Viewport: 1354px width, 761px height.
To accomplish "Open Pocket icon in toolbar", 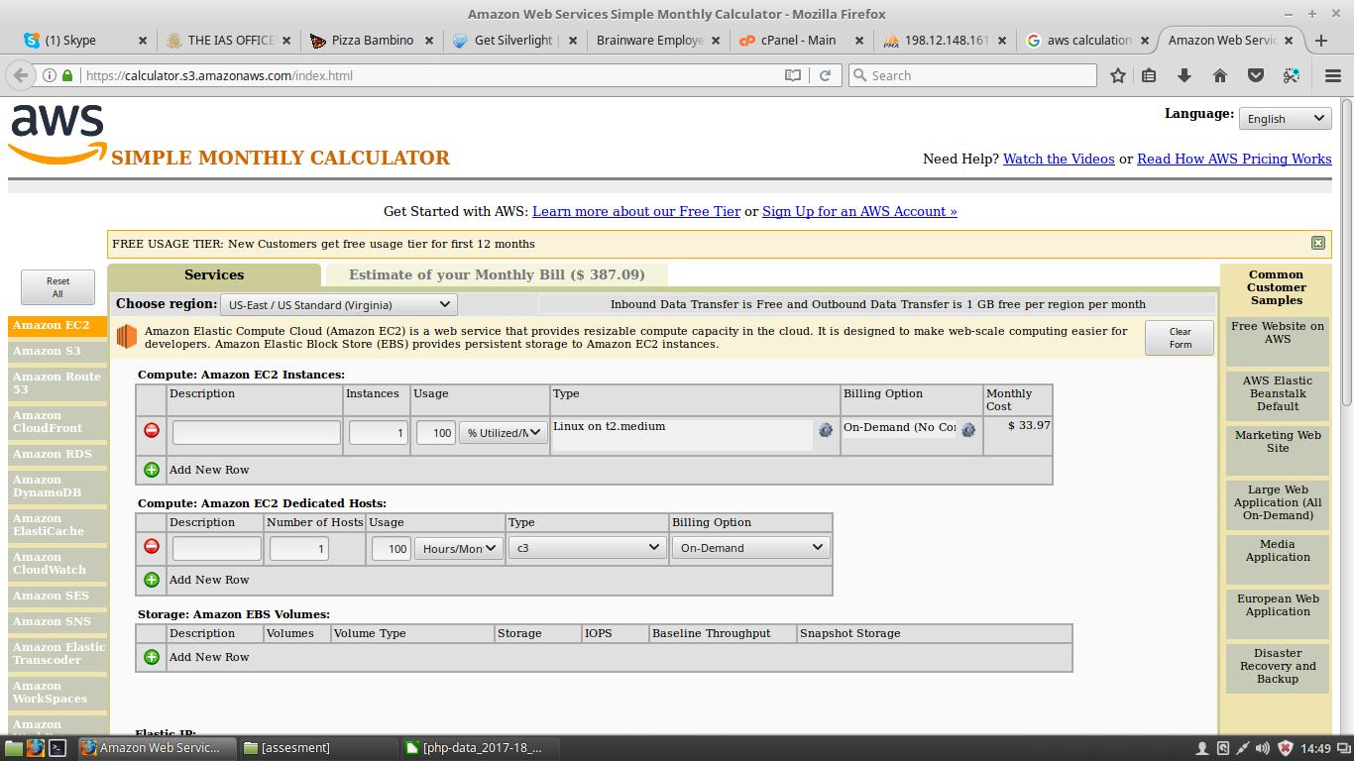I will coord(1256,75).
